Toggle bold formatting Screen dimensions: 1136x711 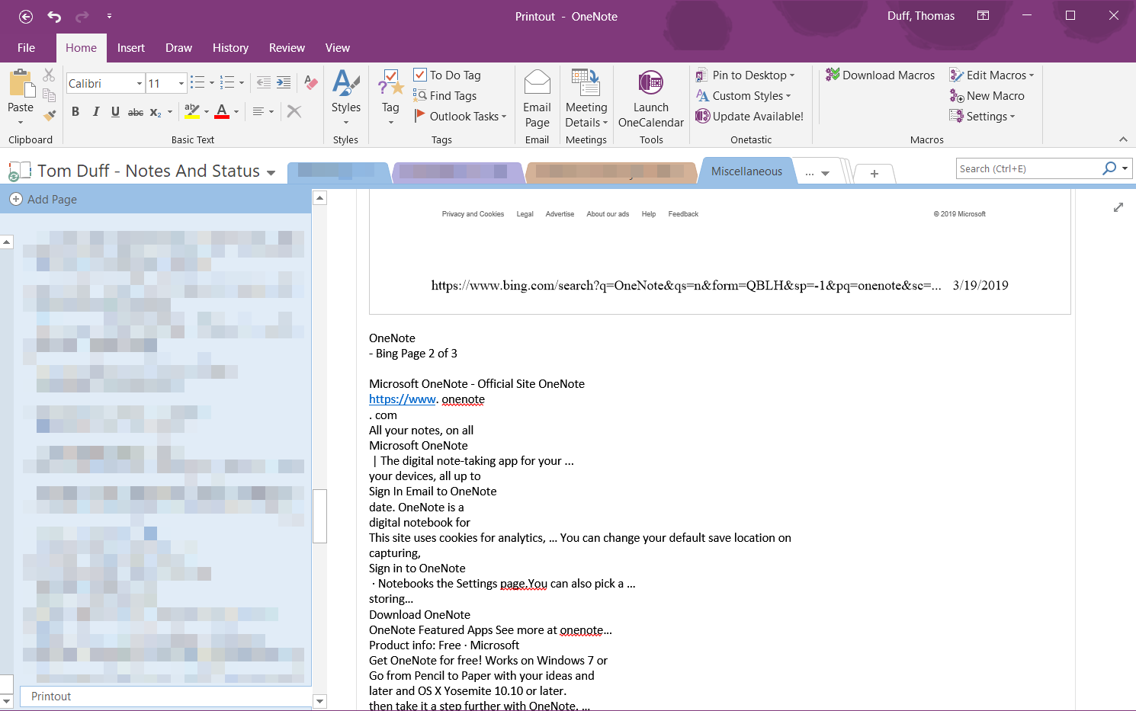click(75, 111)
